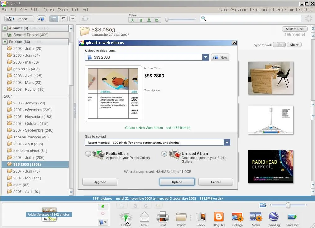This screenshot has width=315, height=228.
Task: Close the Upload to Web Albums dialog
Action: click(234, 43)
